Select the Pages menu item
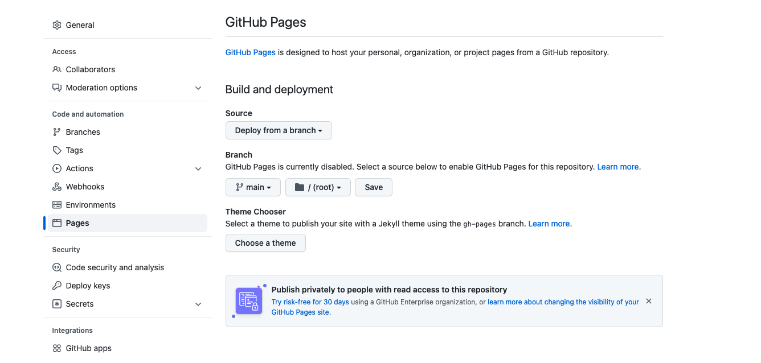 [x=128, y=223]
